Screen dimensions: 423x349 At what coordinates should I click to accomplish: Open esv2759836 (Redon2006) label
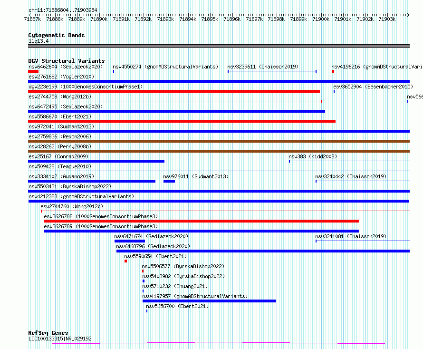coord(60,136)
